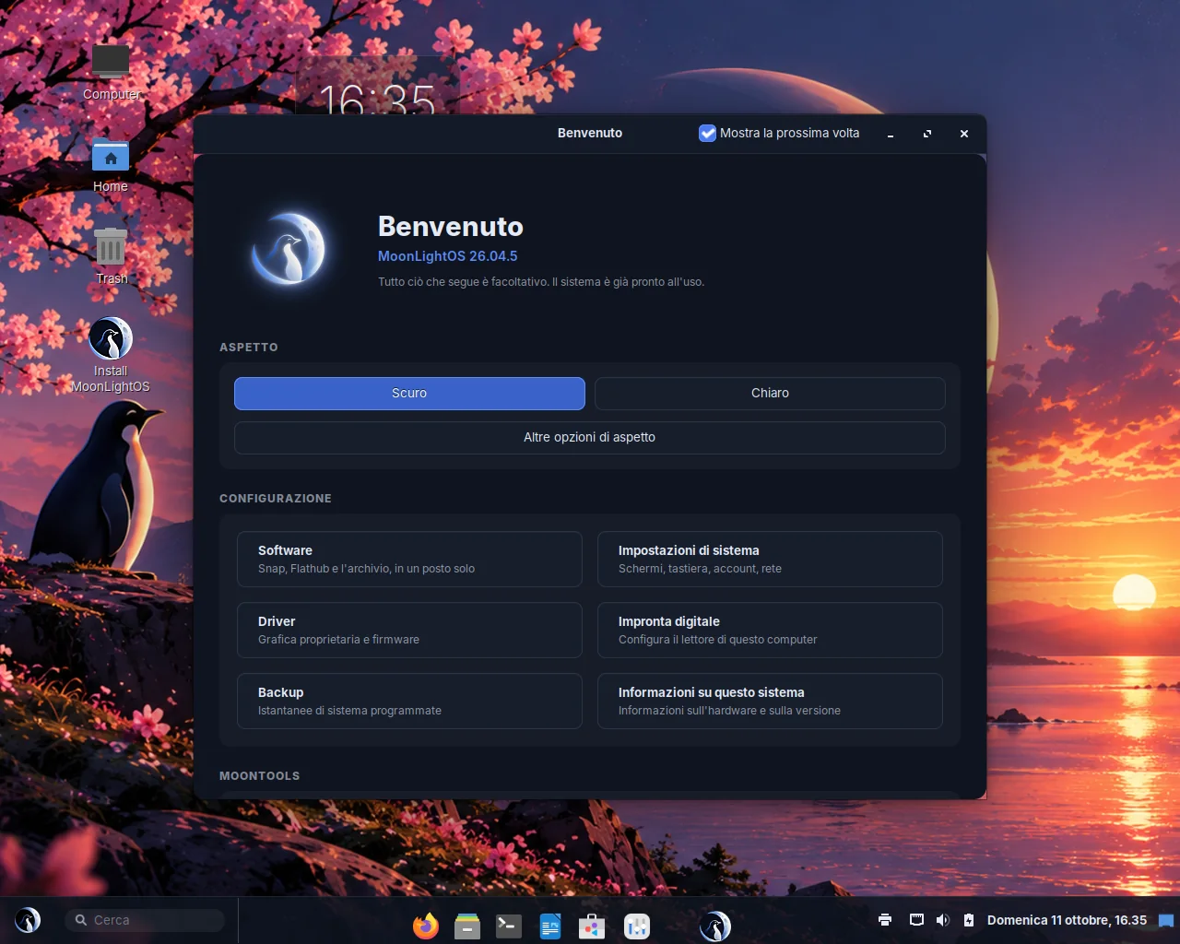
Task: Click the show desktop icon in tray
Action: pos(1166,920)
